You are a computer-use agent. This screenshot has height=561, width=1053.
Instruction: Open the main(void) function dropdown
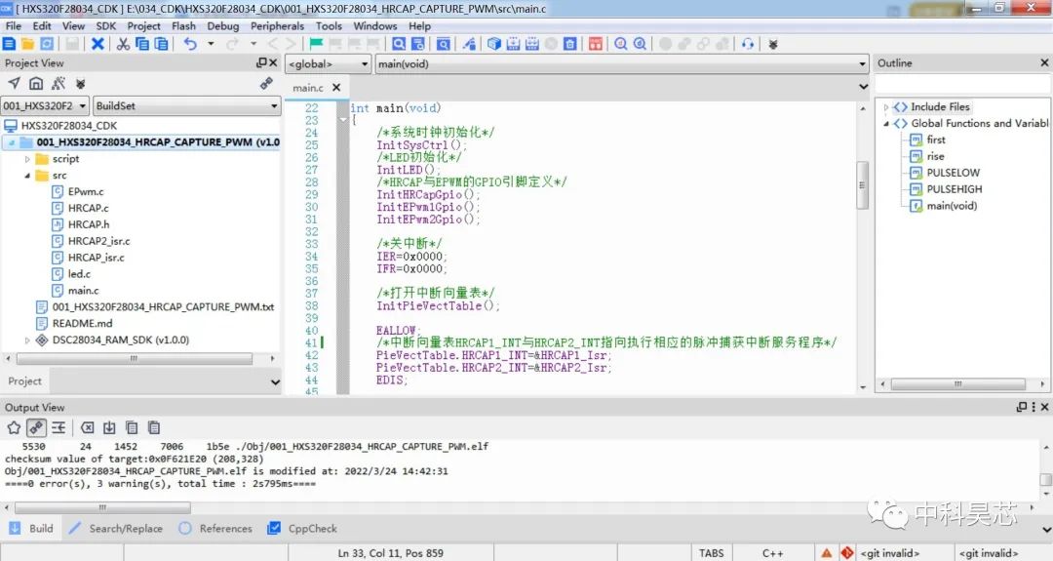[x=622, y=63]
